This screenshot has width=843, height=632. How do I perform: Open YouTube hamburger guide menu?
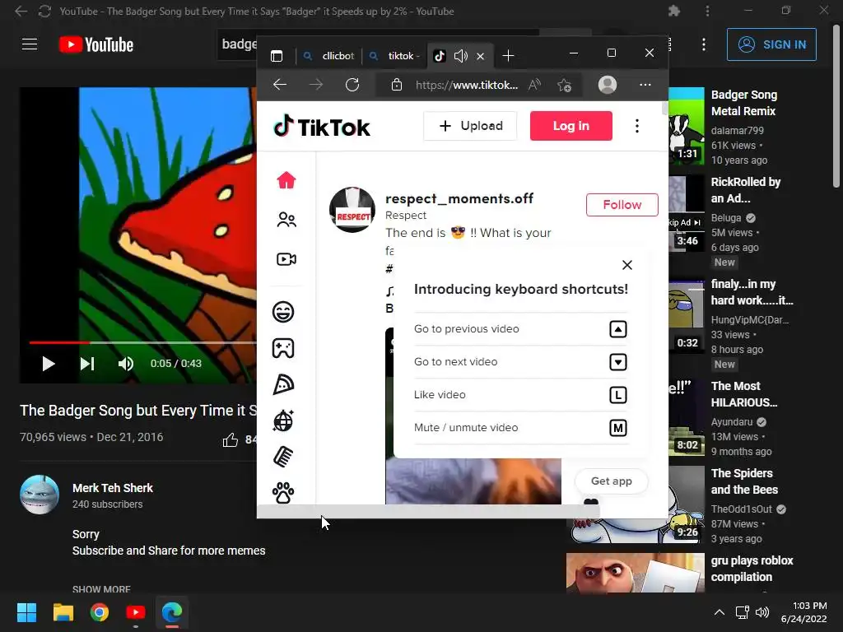pos(30,44)
